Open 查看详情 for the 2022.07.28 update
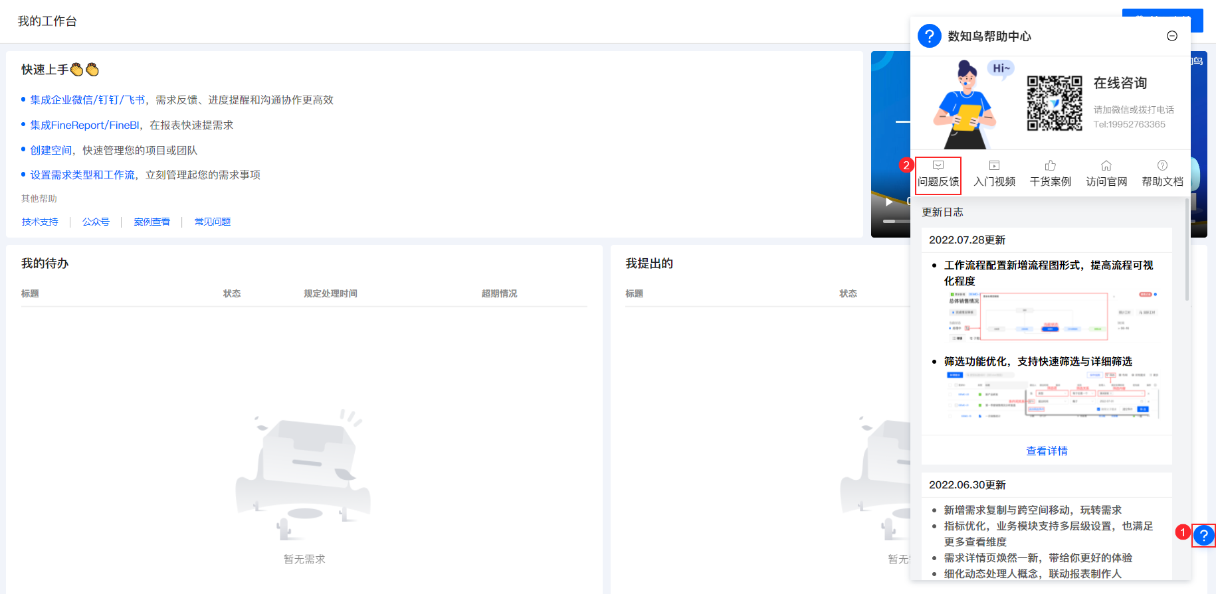The height and width of the screenshot is (594, 1216). pyautogui.click(x=1047, y=451)
